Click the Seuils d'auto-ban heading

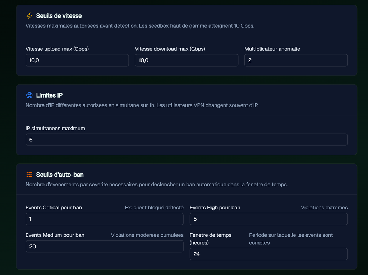60,175
